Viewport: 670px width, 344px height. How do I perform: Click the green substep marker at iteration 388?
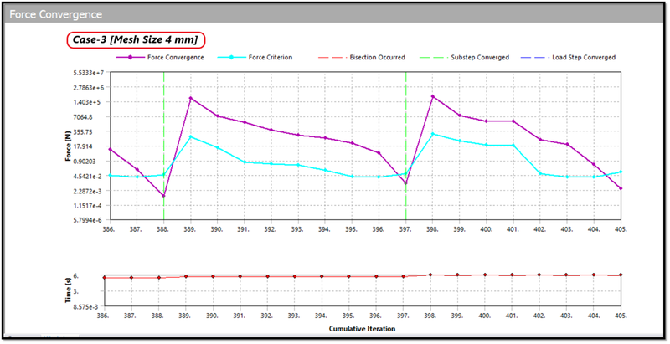pyautogui.click(x=163, y=146)
